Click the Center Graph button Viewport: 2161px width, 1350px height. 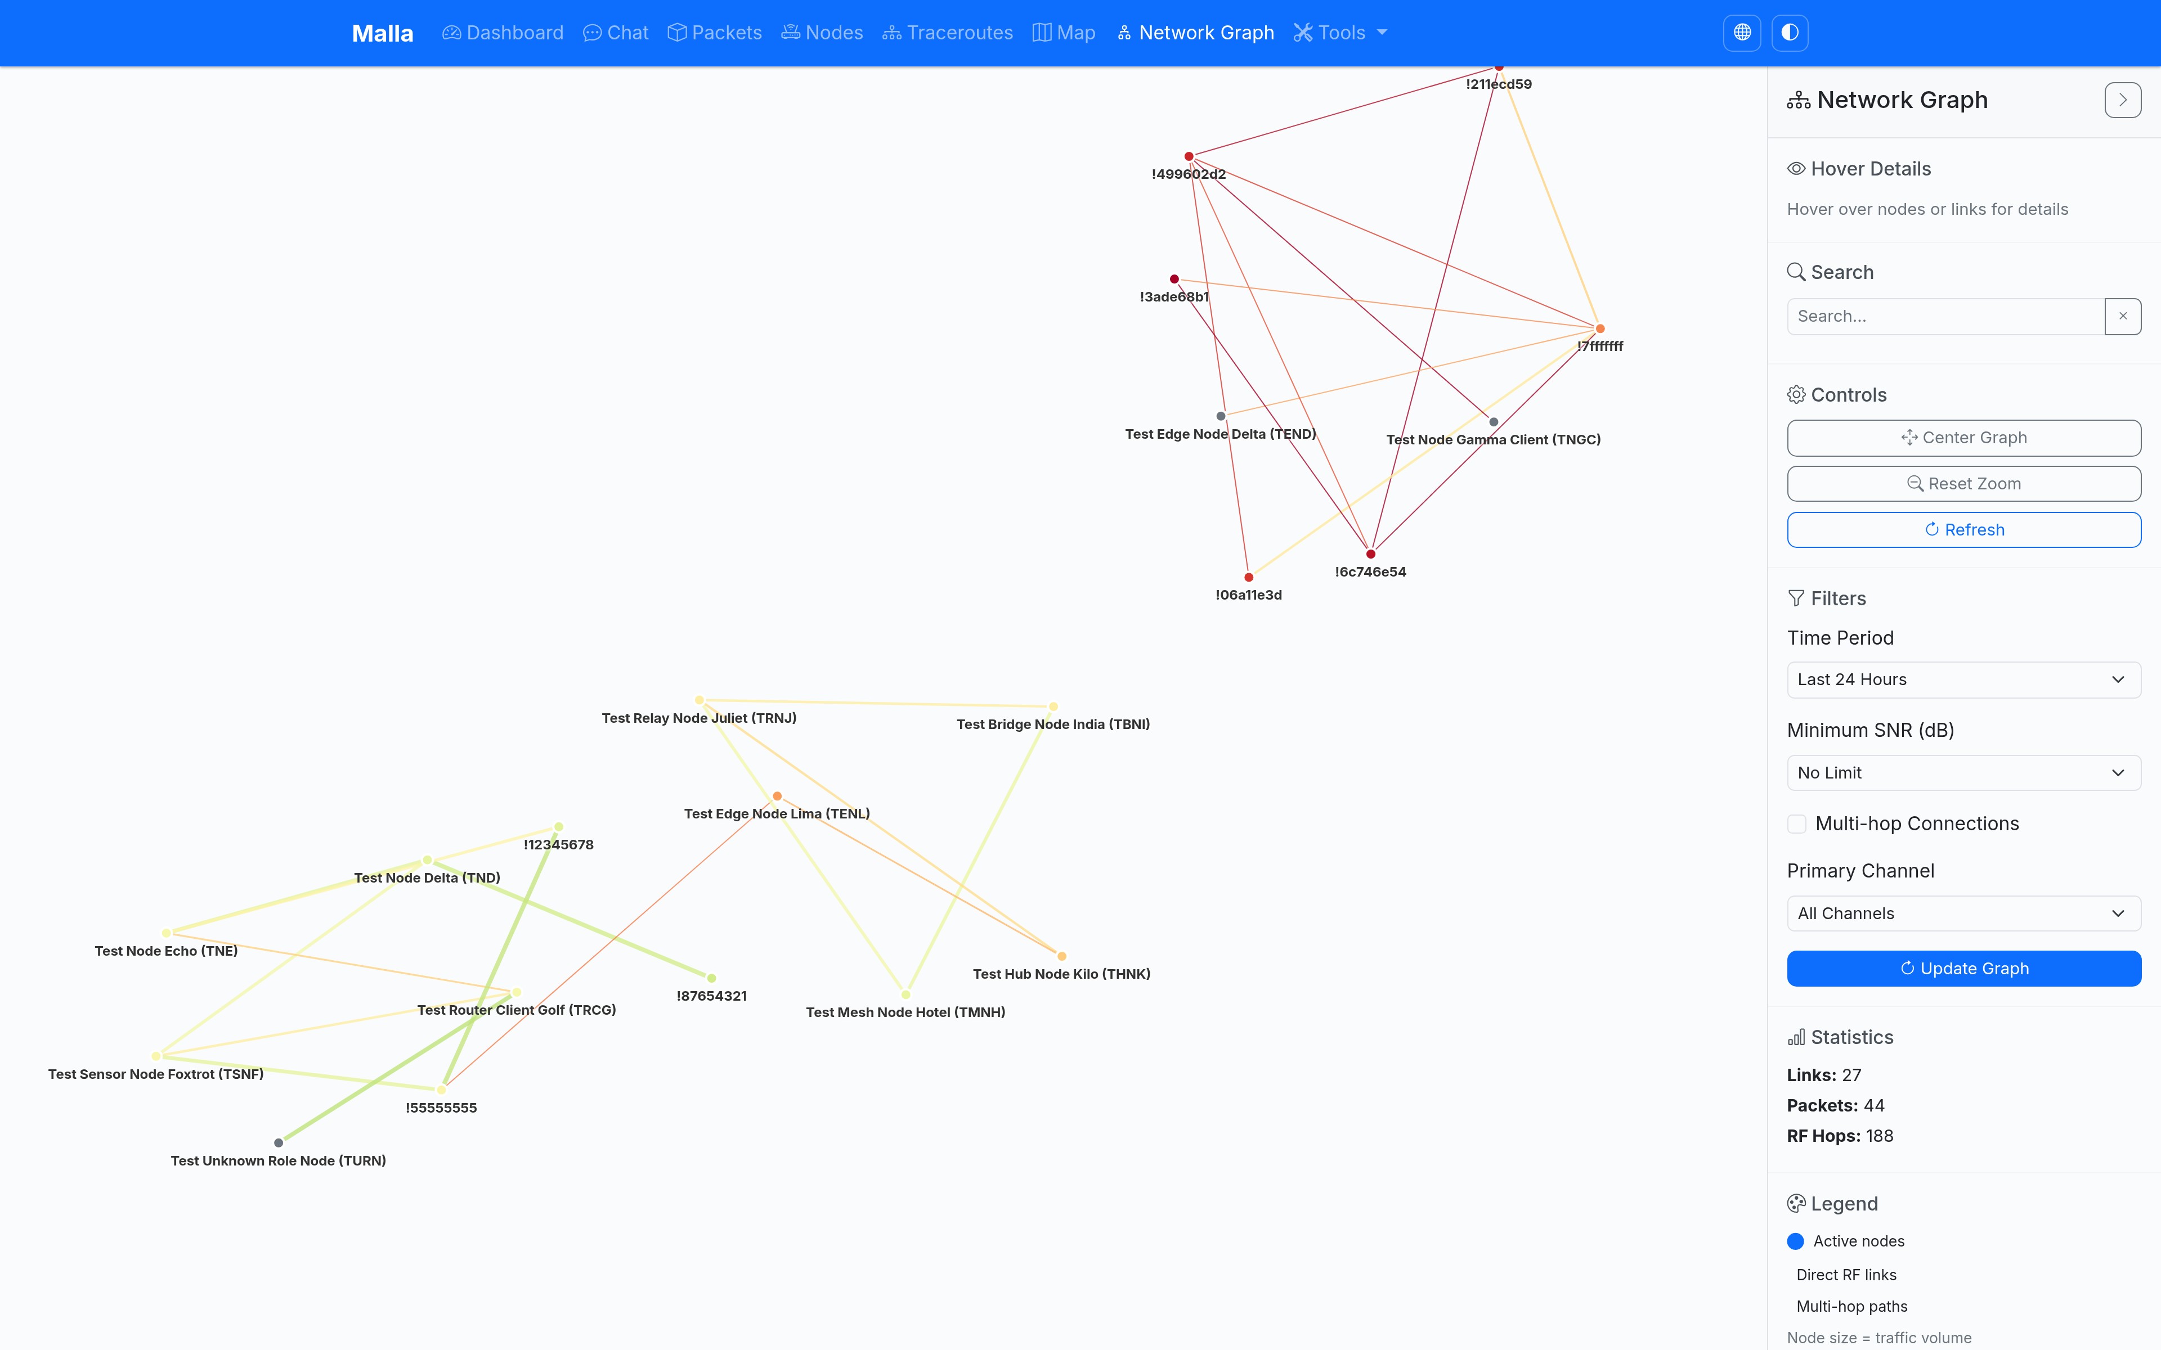[1963, 438]
